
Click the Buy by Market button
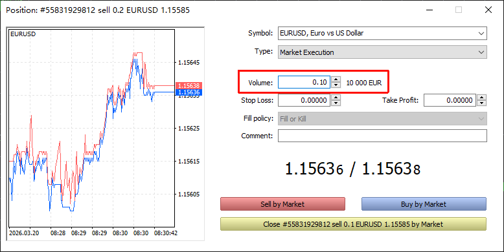pyautogui.click(x=424, y=204)
